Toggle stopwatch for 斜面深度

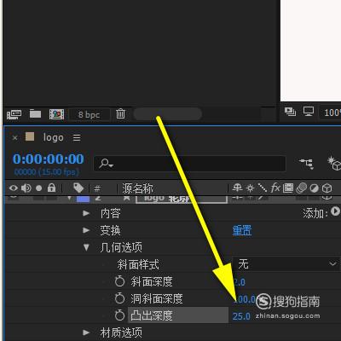pyautogui.click(x=119, y=281)
